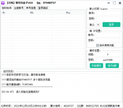Click the No. column header

(6, 13)
